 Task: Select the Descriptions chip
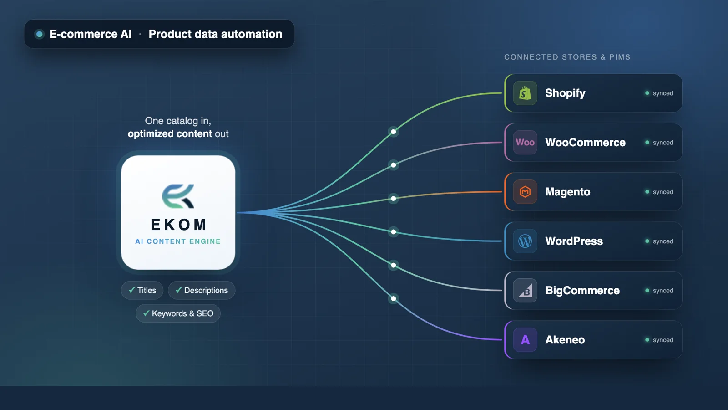[202, 290]
